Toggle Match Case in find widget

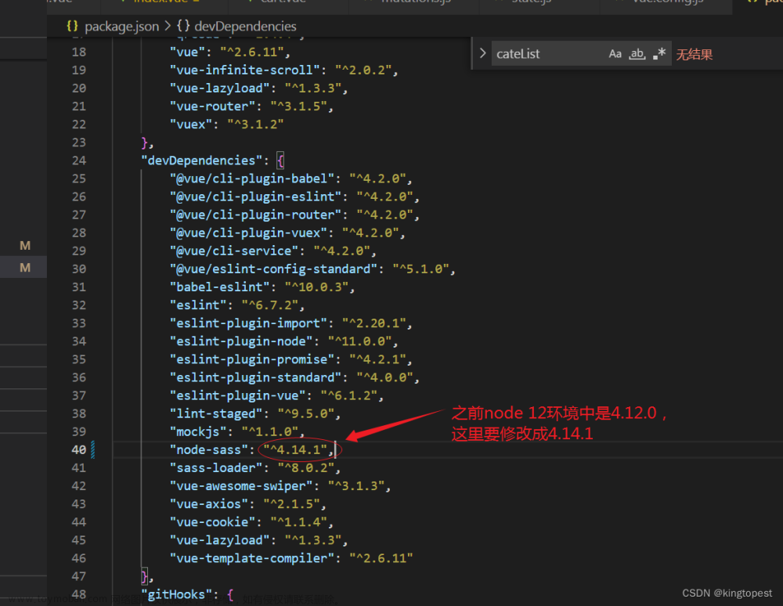pyautogui.click(x=615, y=54)
